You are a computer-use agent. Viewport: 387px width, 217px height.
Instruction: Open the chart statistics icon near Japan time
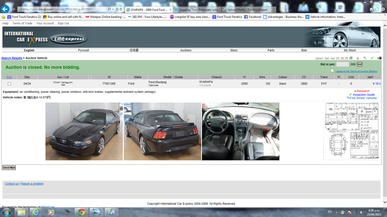[358, 58]
